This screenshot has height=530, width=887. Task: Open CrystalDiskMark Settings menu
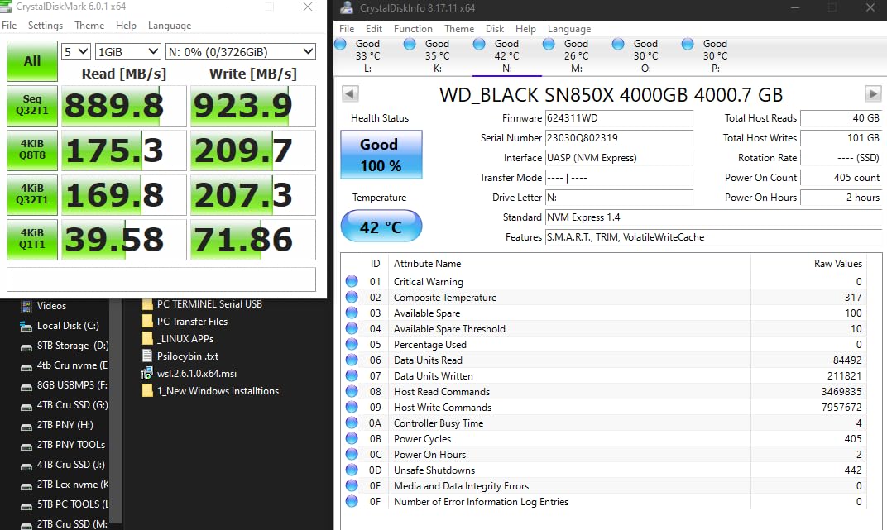[46, 26]
